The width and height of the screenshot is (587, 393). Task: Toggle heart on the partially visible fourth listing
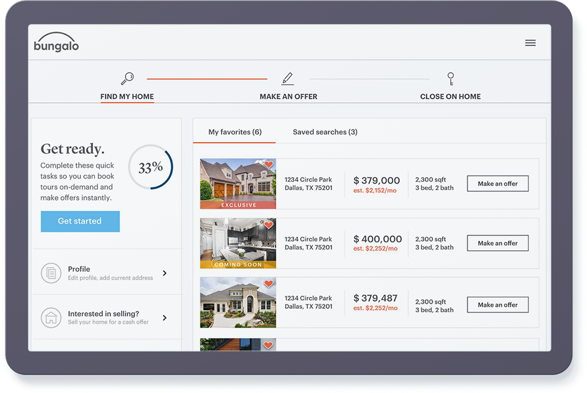(x=268, y=345)
